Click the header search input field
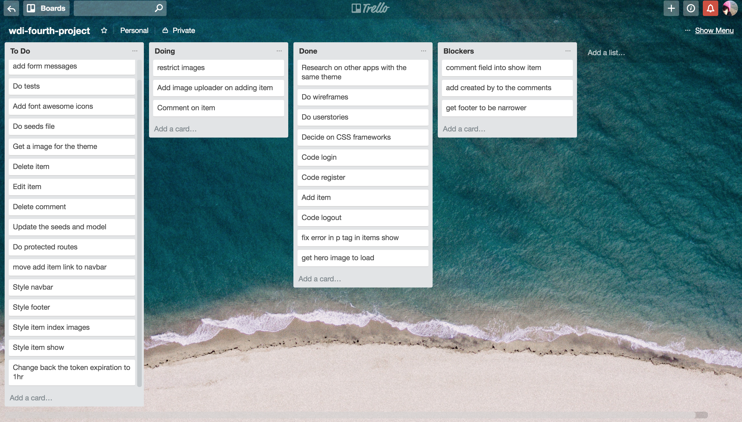The image size is (742, 422). click(x=113, y=9)
